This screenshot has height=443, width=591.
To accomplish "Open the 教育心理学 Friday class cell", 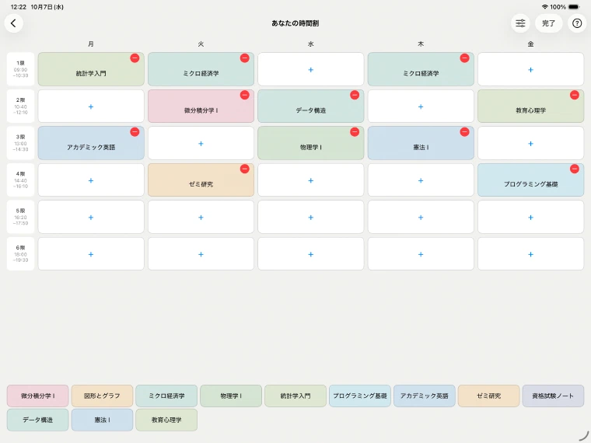I will 530,106.
